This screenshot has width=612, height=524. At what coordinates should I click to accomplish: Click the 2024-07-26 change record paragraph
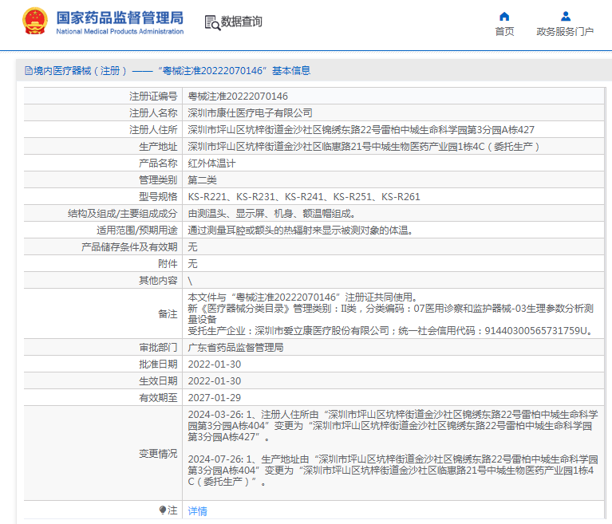point(393,470)
